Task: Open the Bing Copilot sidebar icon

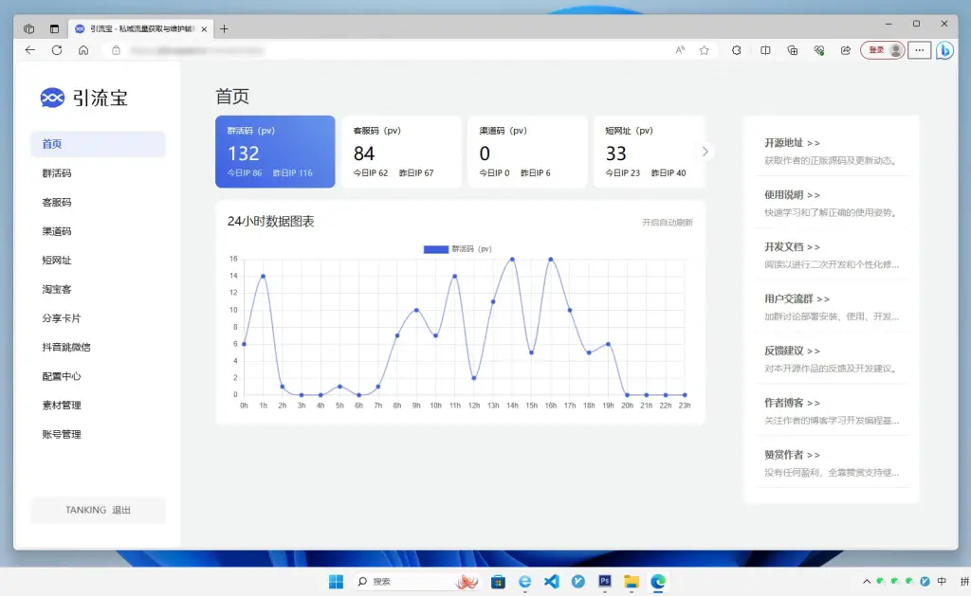Action: tap(944, 50)
